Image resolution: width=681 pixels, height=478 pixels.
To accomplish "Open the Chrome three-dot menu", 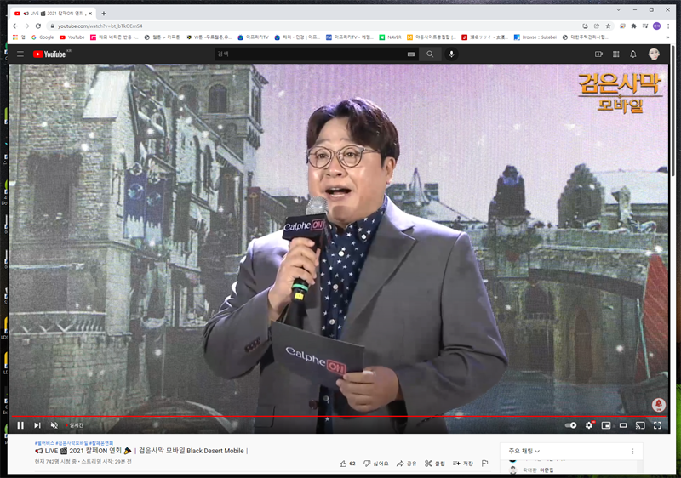I will click(x=668, y=26).
